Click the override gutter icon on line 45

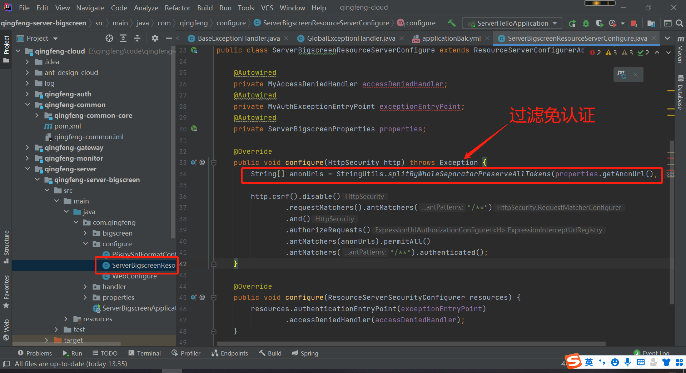[194, 297]
